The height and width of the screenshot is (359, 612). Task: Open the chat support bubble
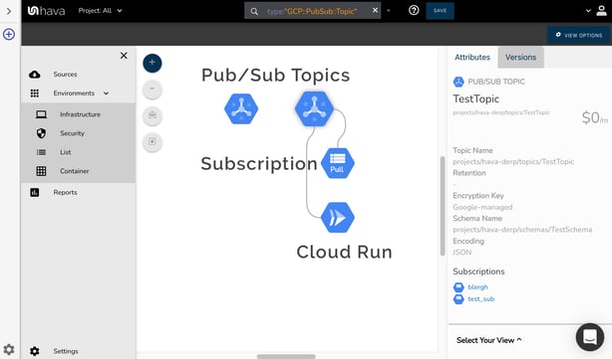pos(590,337)
